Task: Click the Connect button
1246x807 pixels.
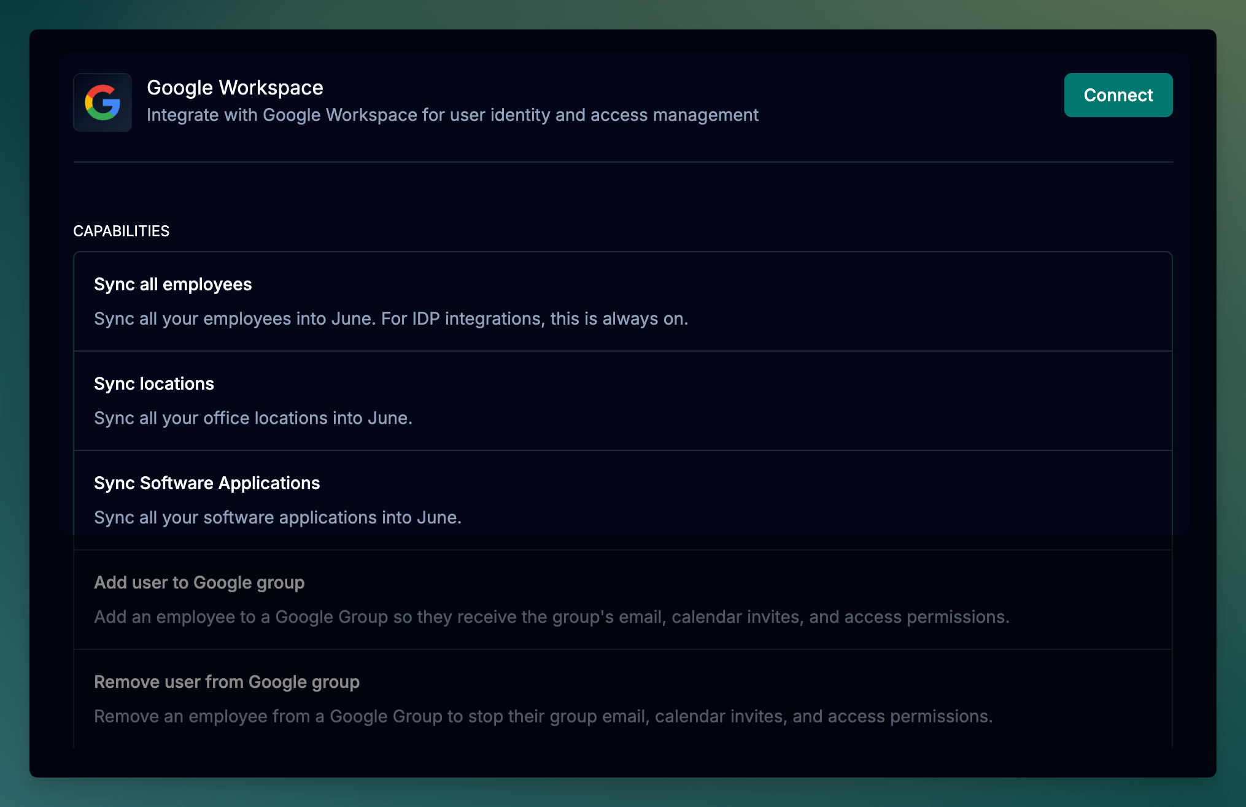Action: pyautogui.click(x=1118, y=95)
